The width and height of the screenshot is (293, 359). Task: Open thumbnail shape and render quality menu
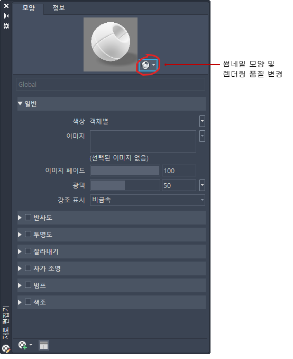pyautogui.click(x=148, y=65)
